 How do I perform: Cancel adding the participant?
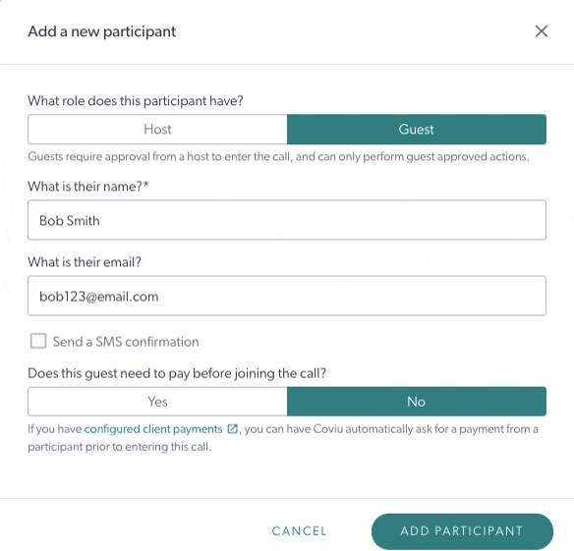tap(299, 531)
